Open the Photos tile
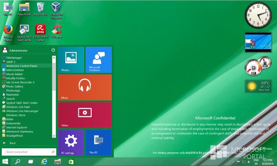Screen dimensions: 277x166 [x=71, y=60]
